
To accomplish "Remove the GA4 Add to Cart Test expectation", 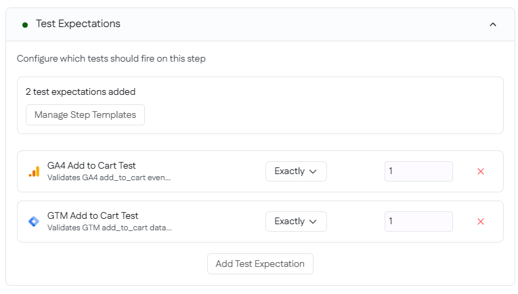I will click(x=481, y=171).
